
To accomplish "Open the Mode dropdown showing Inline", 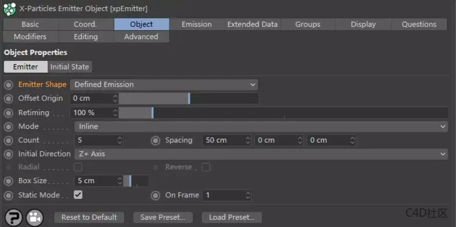I will tap(262, 126).
